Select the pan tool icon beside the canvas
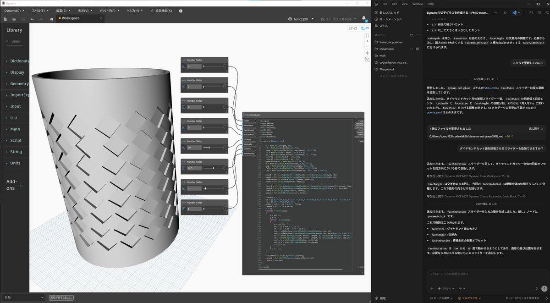The image size is (550, 303). 367,53
